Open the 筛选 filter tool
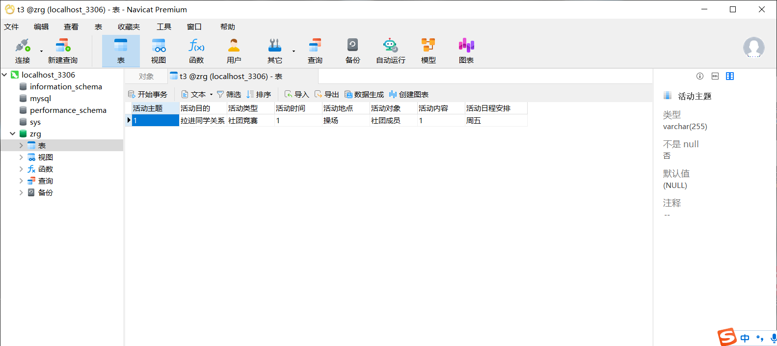 [229, 94]
